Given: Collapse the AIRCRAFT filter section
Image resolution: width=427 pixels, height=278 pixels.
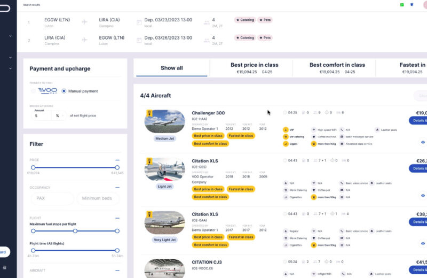Looking at the screenshot, I should tap(117, 271).
